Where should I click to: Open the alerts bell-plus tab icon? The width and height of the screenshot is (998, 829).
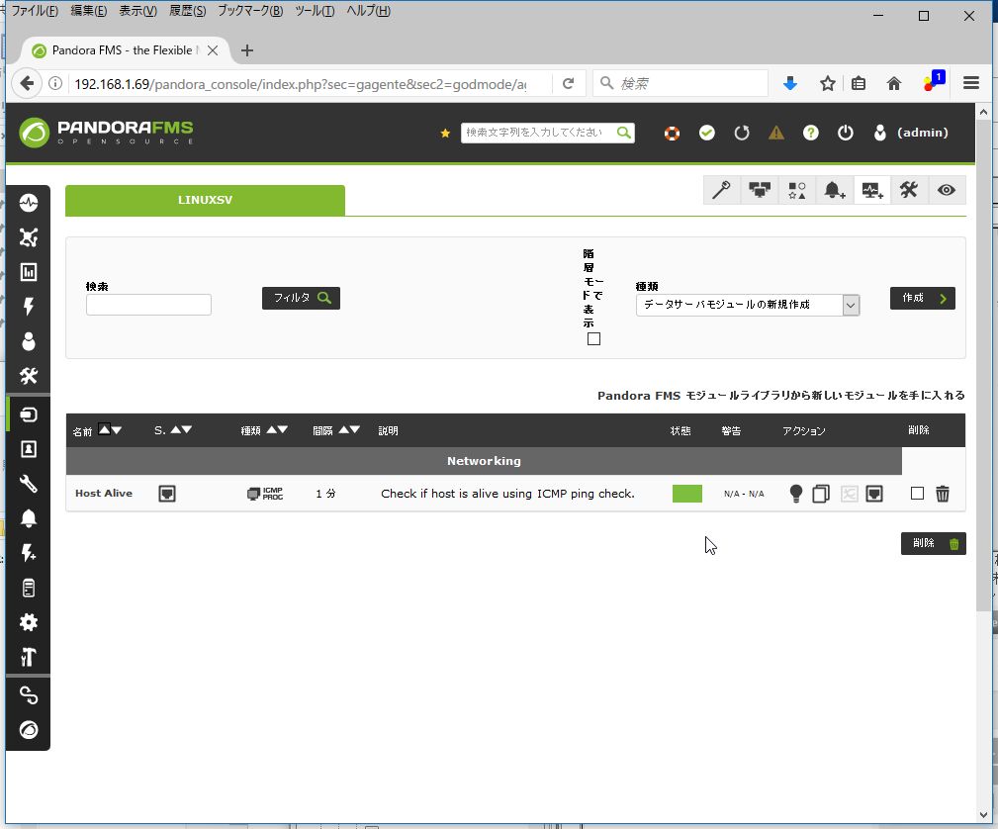point(835,190)
